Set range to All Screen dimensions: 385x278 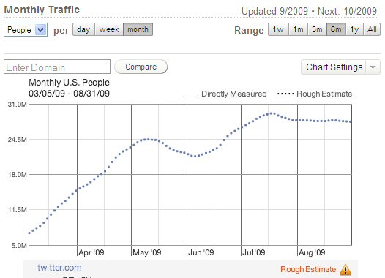coord(372,29)
